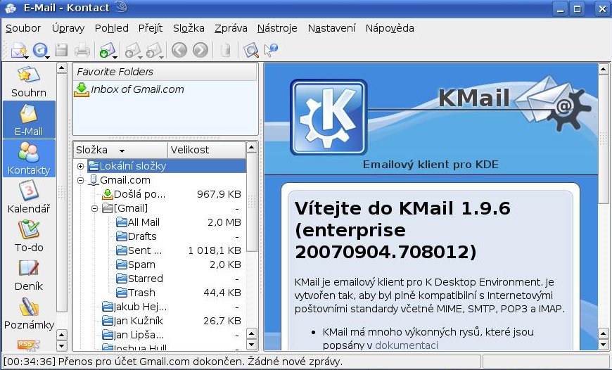Select the Jan Lipša... folder
Image resolution: width=612 pixels, height=370 pixels.
point(133,335)
